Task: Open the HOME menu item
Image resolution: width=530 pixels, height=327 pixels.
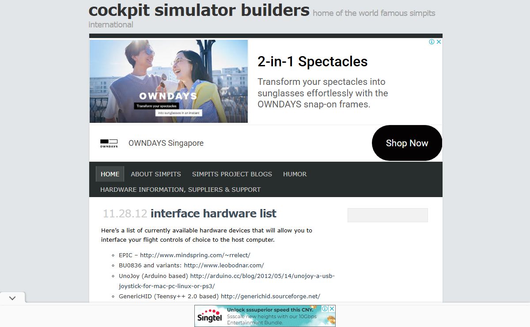Action: point(110,174)
